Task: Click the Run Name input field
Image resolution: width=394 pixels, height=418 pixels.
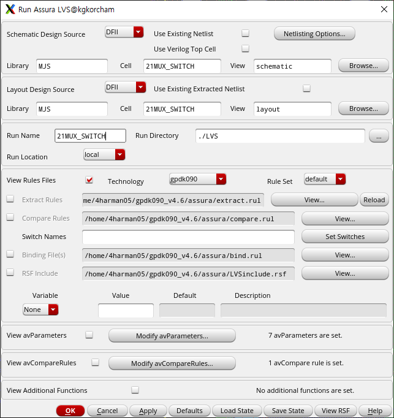Action: coord(90,135)
